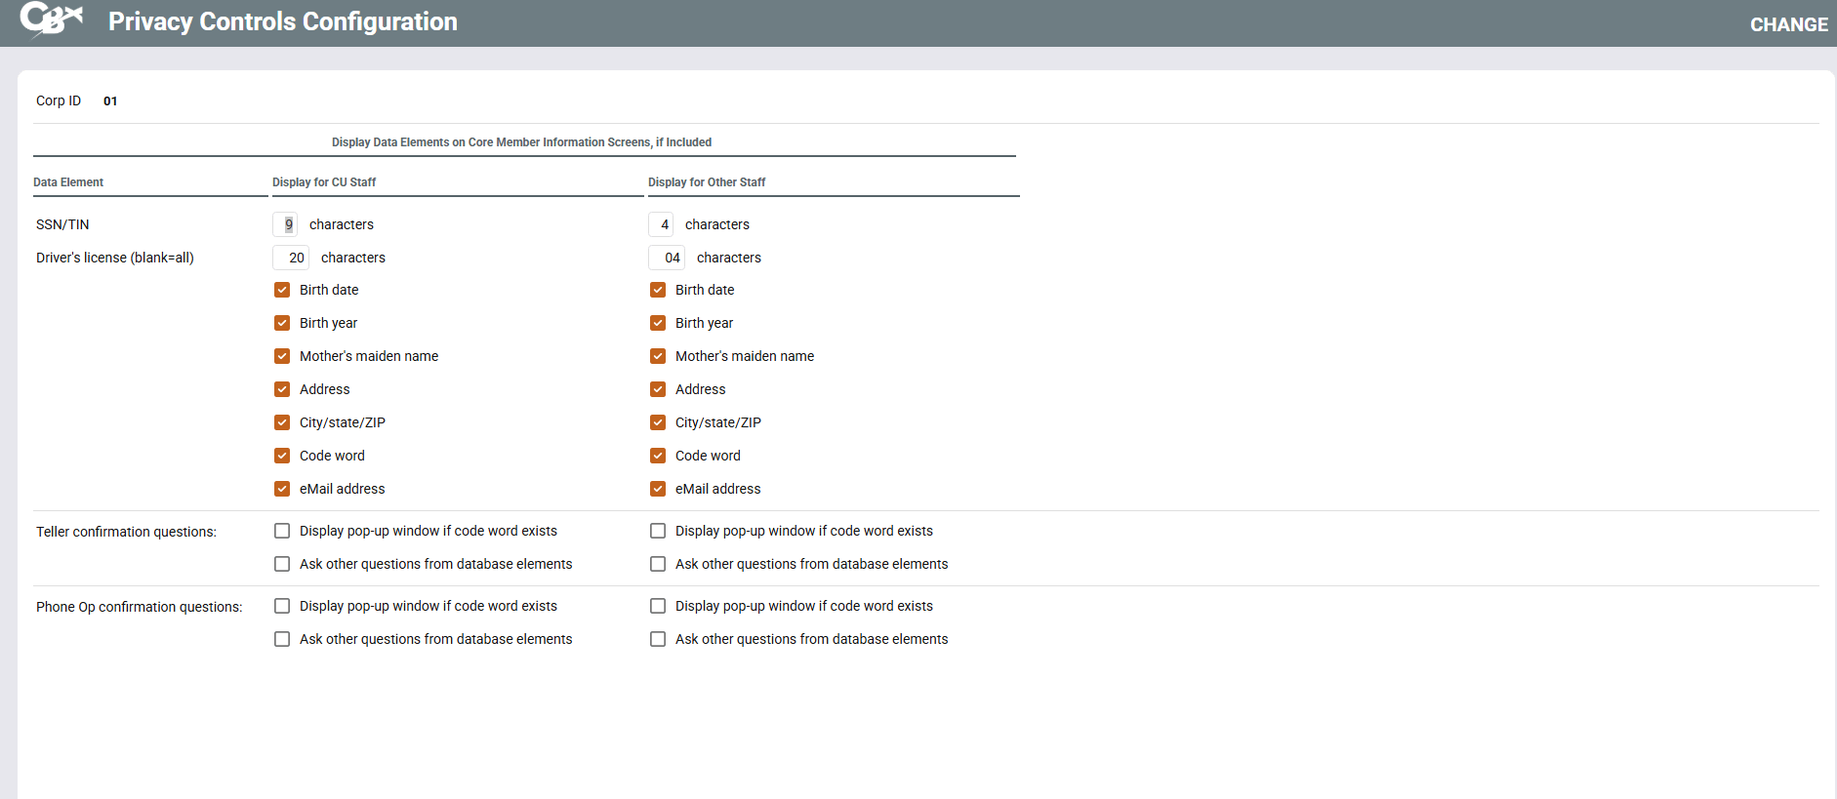
Task: Uncheck Birth date for CU Staff
Action: [282, 290]
